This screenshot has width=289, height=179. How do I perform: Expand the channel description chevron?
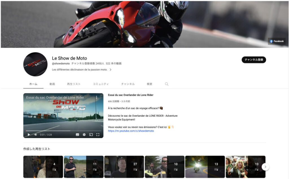110,70
